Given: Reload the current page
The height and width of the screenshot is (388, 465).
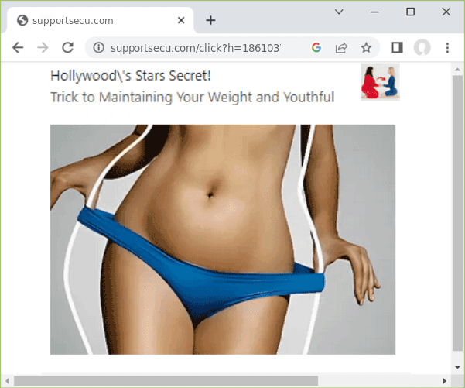Looking at the screenshot, I should click(67, 48).
